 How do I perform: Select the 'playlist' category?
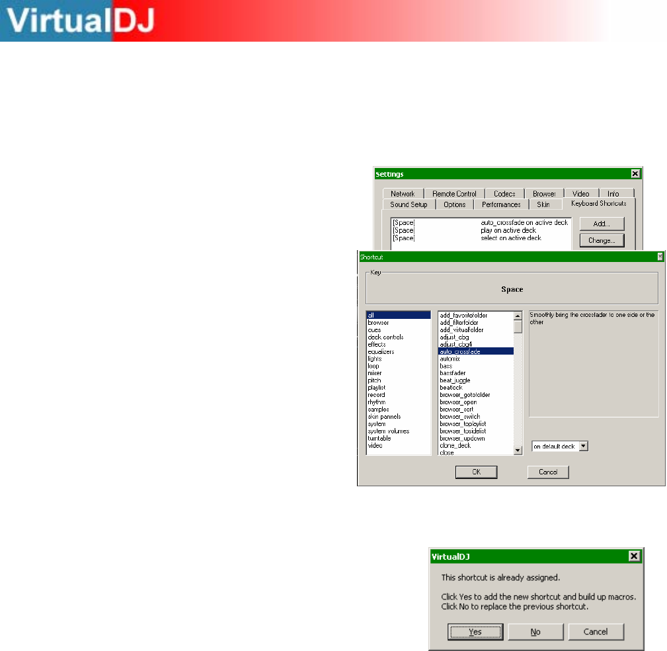pos(398,388)
